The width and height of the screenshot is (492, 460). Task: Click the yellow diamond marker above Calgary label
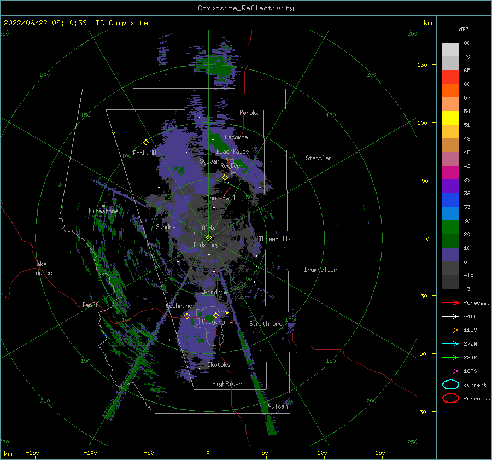tap(216, 315)
